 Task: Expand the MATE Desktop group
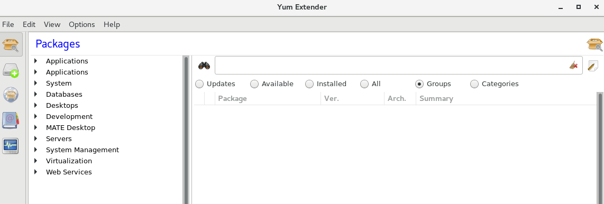pos(36,127)
